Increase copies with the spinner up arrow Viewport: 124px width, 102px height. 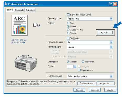pyautogui.click(x=75, y=66)
